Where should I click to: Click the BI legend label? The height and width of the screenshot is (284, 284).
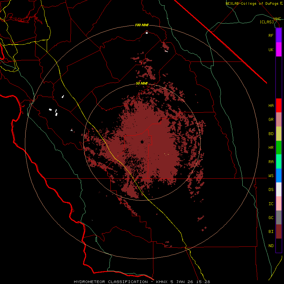pyautogui.click(x=271, y=232)
